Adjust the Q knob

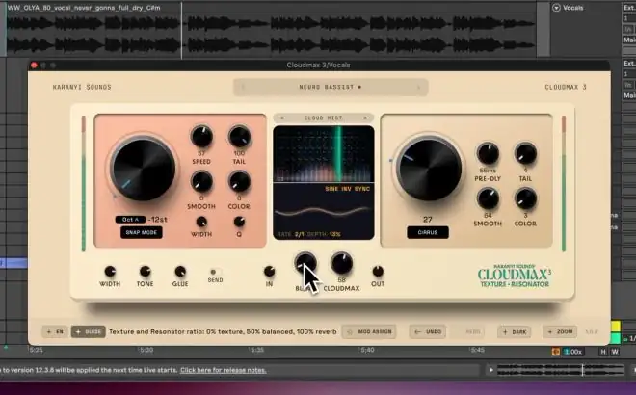[x=239, y=222]
